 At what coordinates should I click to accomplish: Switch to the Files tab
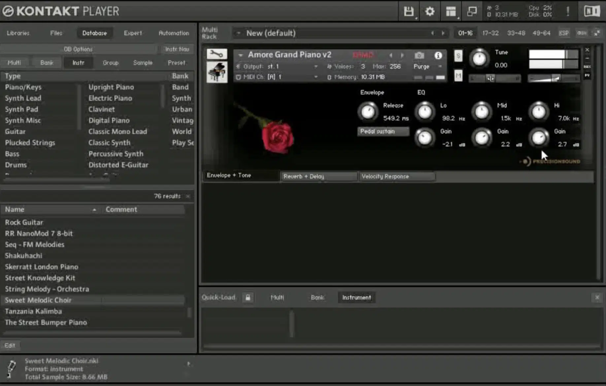click(x=56, y=33)
